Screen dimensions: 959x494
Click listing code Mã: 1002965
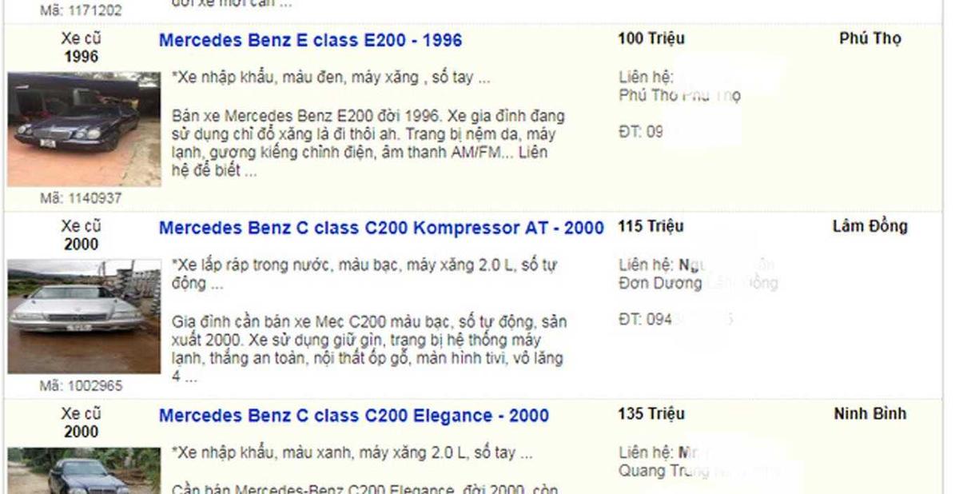(81, 386)
